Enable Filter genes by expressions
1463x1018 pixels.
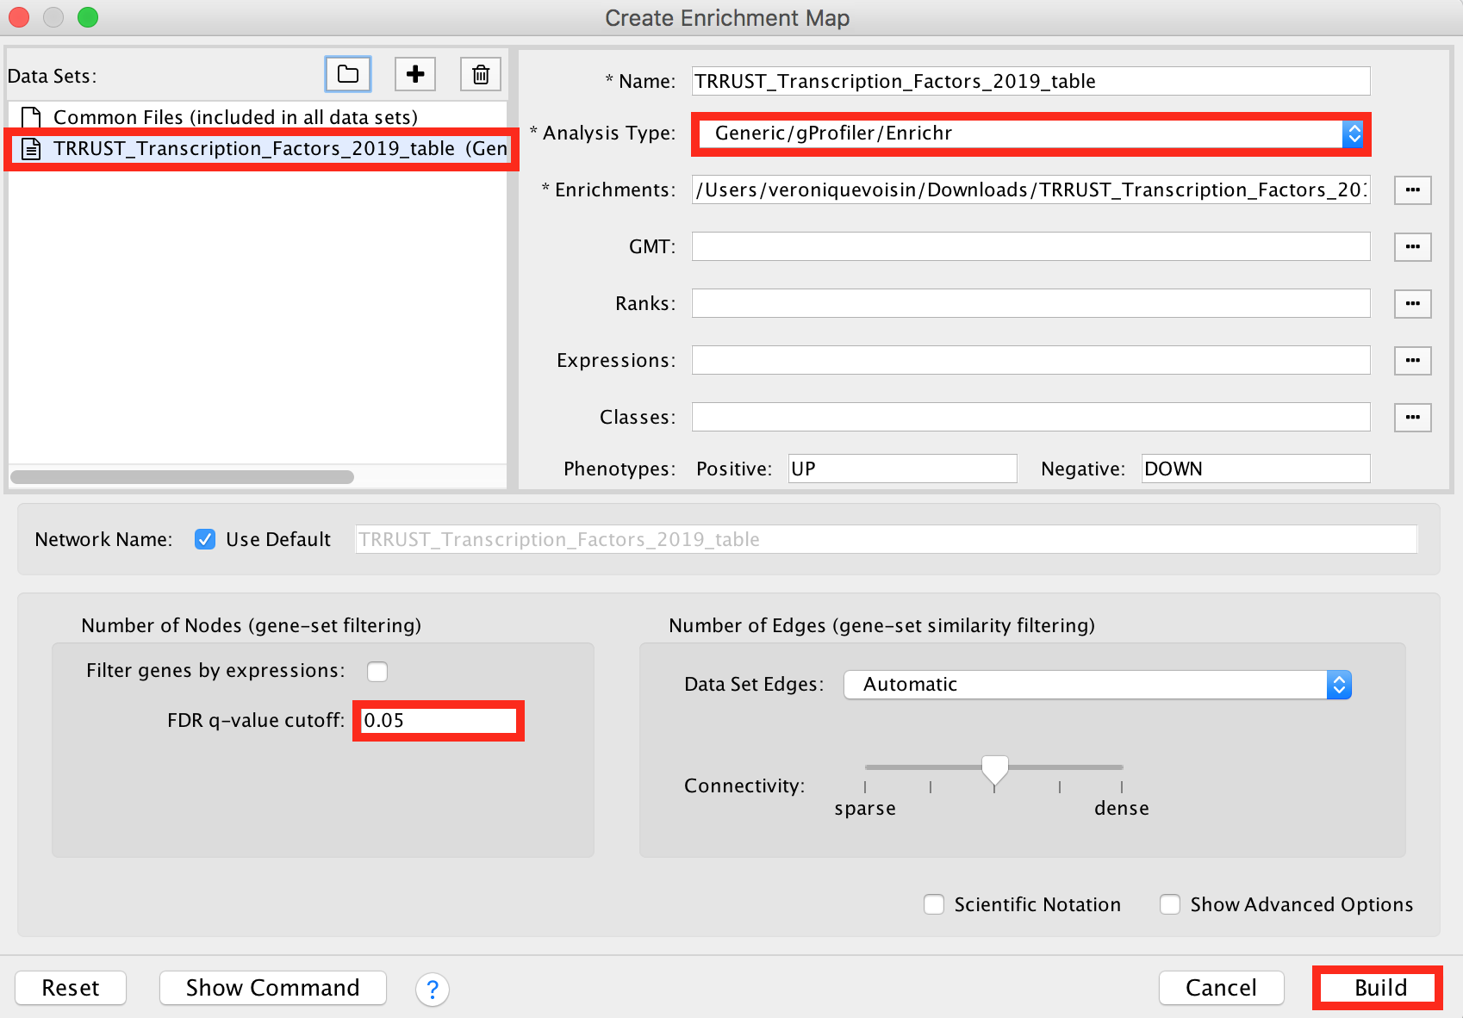[x=377, y=671]
